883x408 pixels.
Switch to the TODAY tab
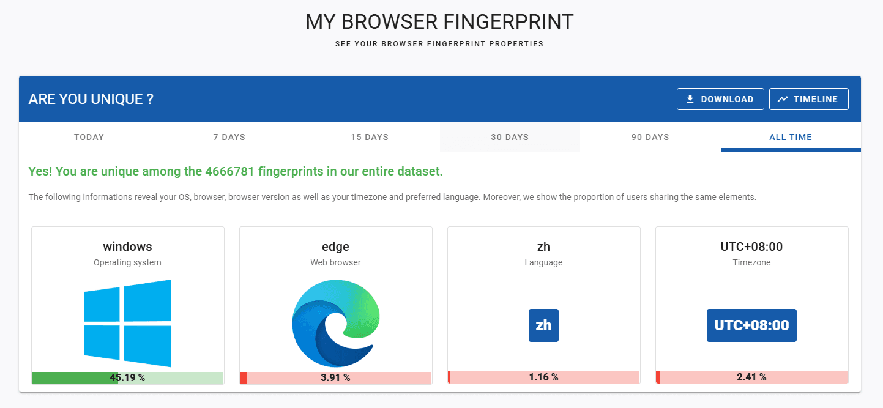(89, 137)
